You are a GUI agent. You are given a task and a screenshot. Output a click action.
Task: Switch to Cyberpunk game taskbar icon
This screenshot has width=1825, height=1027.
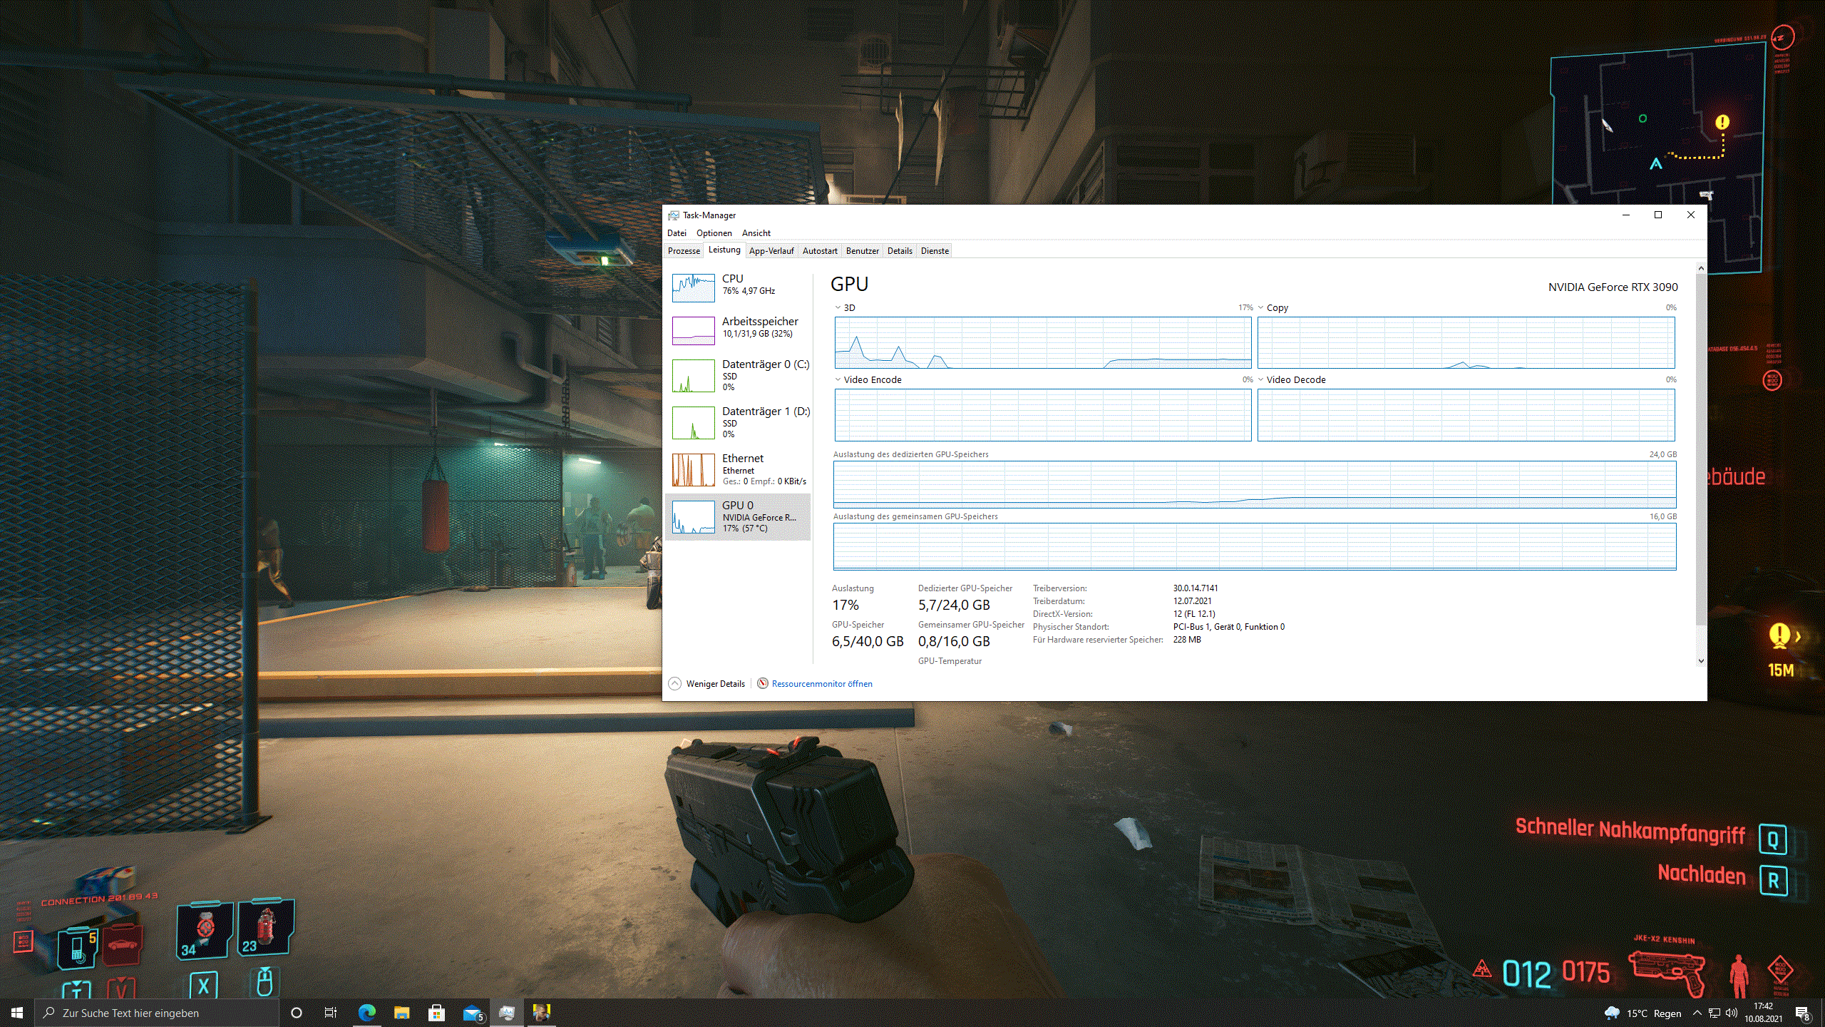click(542, 1013)
